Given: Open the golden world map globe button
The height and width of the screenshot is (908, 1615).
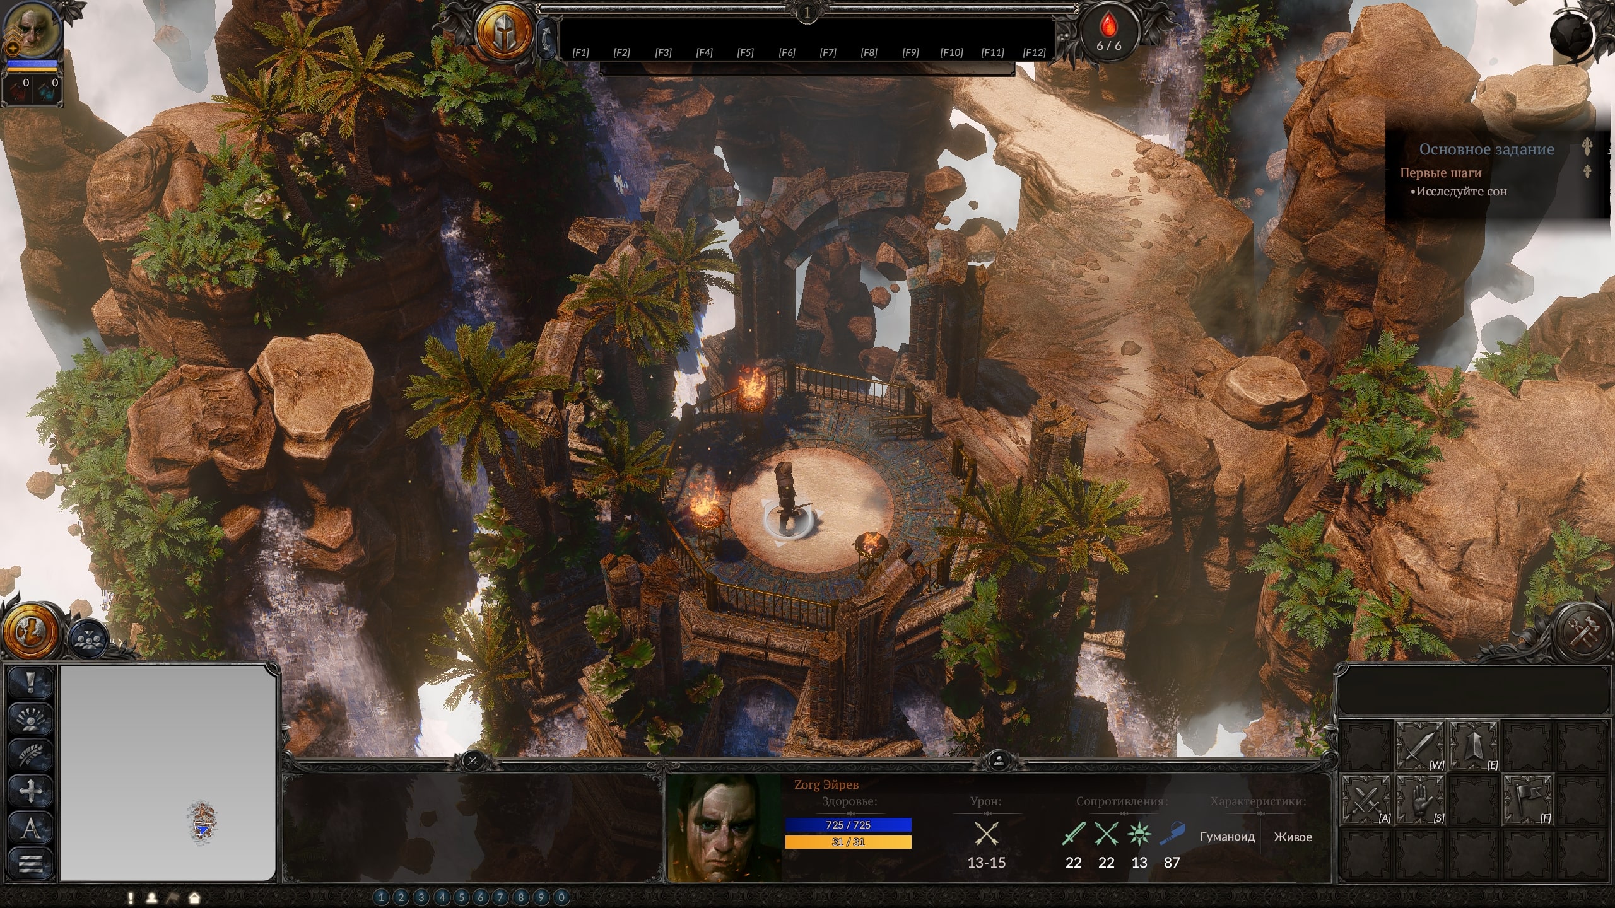Looking at the screenshot, I should click(32, 632).
